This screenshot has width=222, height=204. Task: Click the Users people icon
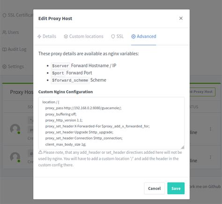pos(4,32)
